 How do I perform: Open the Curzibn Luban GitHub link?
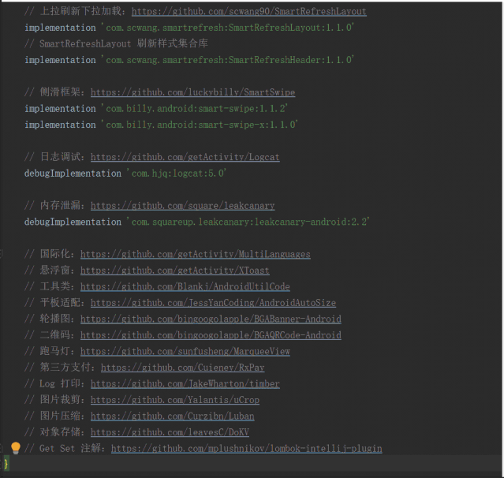(172, 416)
